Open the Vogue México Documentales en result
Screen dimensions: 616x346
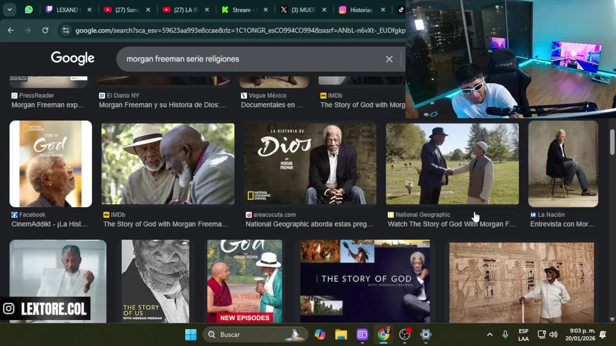point(272,105)
